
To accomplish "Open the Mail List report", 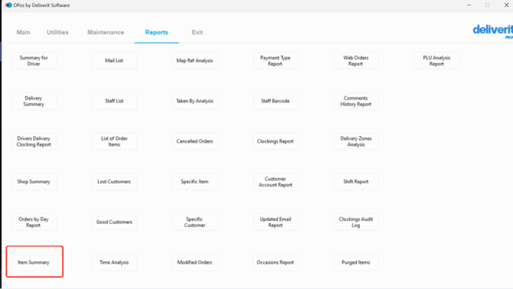I will (114, 61).
